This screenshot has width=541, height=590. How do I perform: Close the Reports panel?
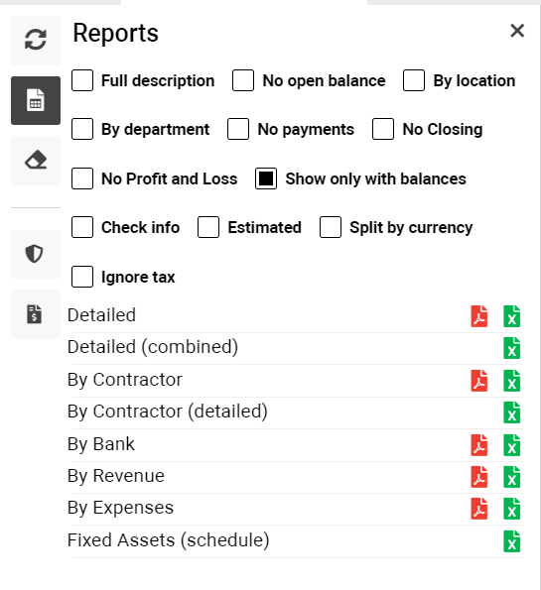click(x=517, y=31)
